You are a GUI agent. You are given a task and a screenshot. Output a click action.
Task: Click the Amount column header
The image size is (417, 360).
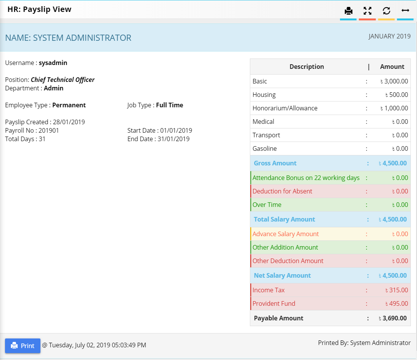pos(392,67)
